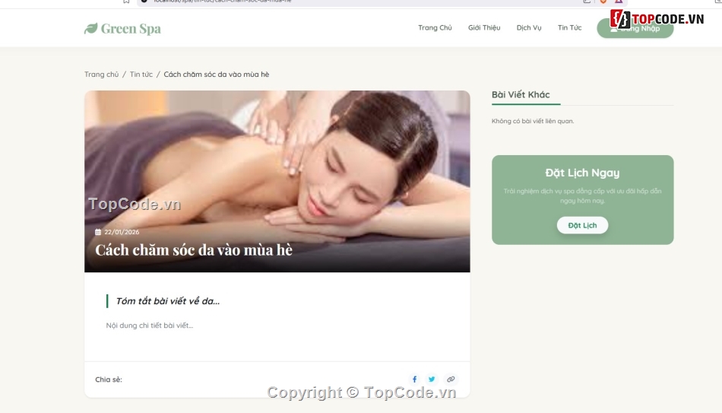Image resolution: width=722 pixels, height=413 pixels.
Task: Go to Trang chủ in the breadcrumb
Action: coord(101,75)
